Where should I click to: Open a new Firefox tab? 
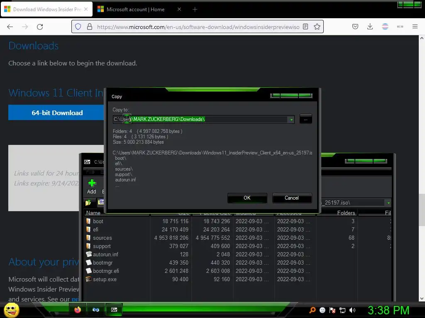[195, 9]
